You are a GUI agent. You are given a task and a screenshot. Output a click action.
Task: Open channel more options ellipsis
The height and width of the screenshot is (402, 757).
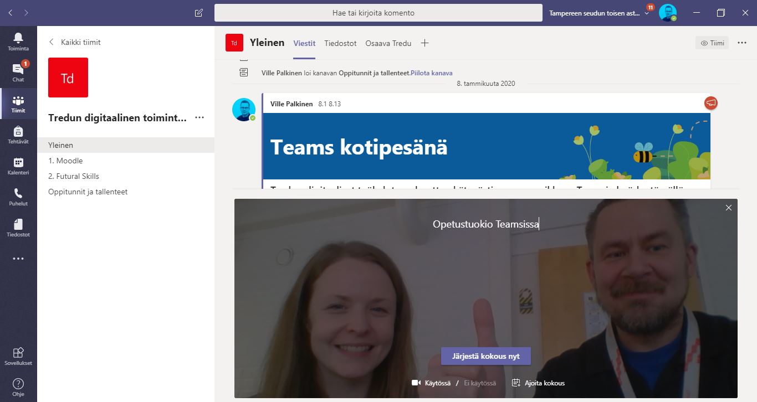[x=742, y=43]
